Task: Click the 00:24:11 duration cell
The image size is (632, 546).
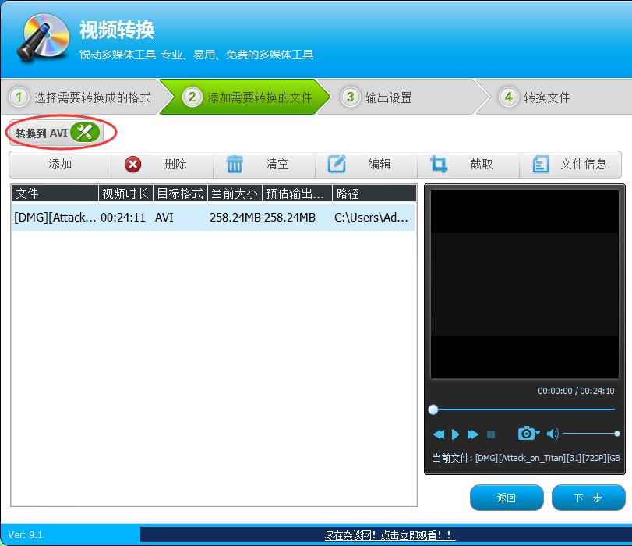Action: [x=123, y=218]
